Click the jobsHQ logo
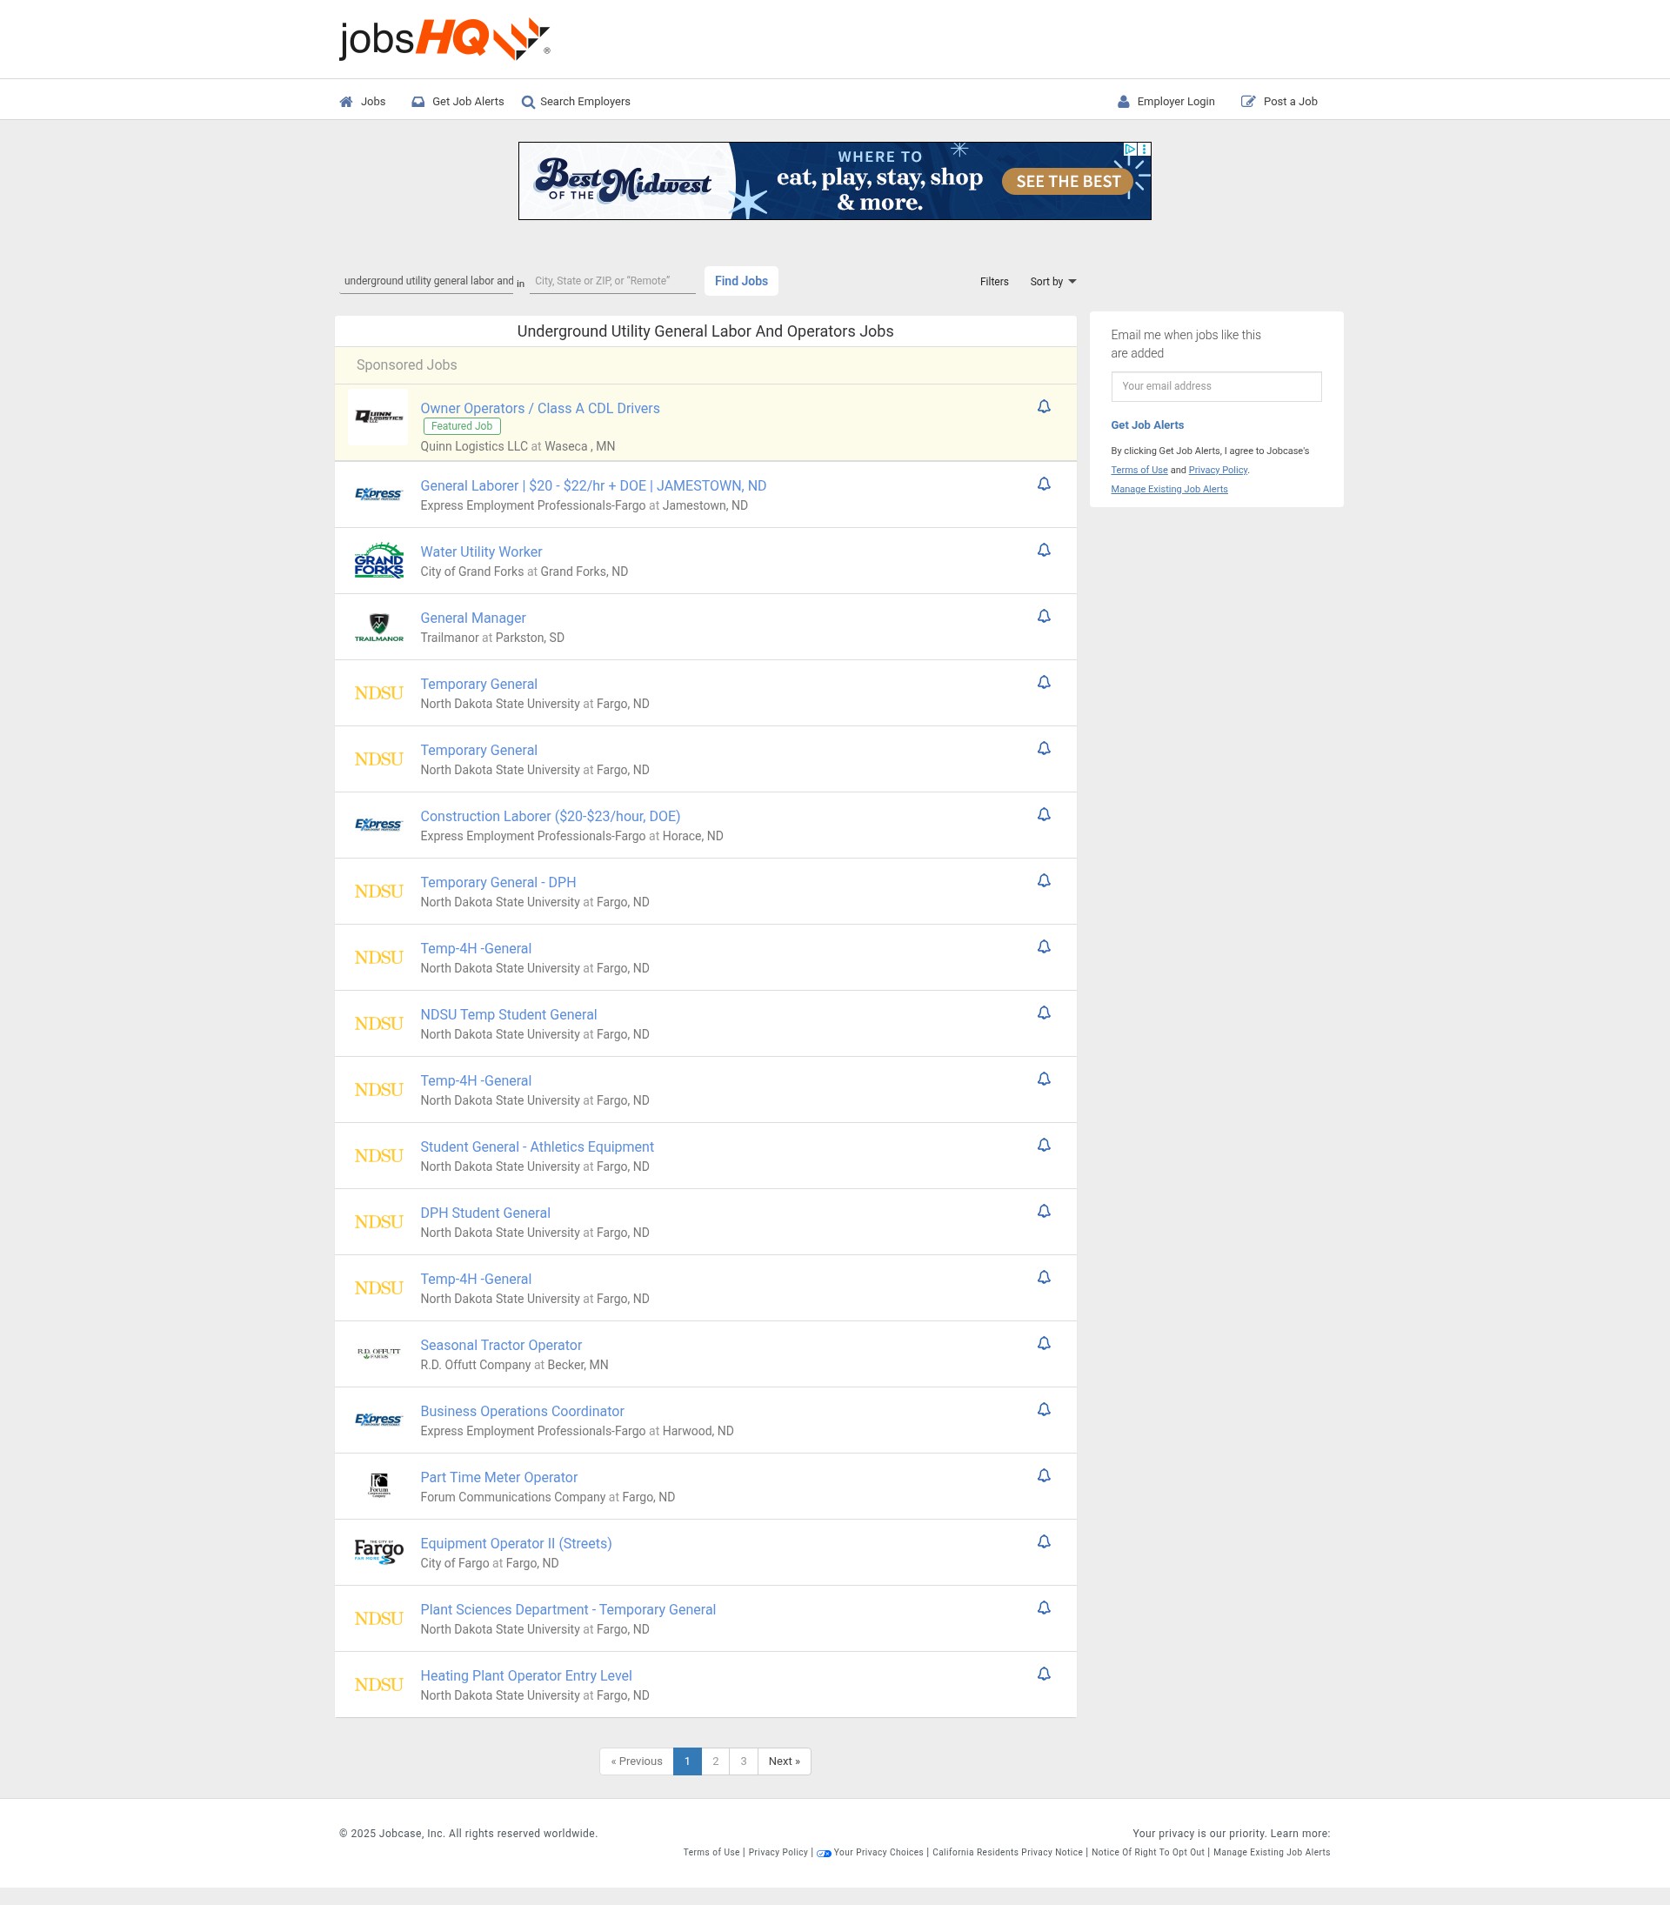The width and height of the screenshot is (1670, 1905). [x=444, y=39]
